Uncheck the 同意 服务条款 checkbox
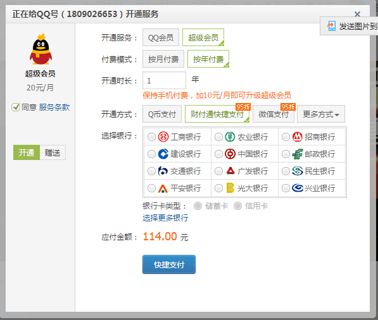Image resolution: width=378 pixels, height=320 pixels. [x=16, y=107]
